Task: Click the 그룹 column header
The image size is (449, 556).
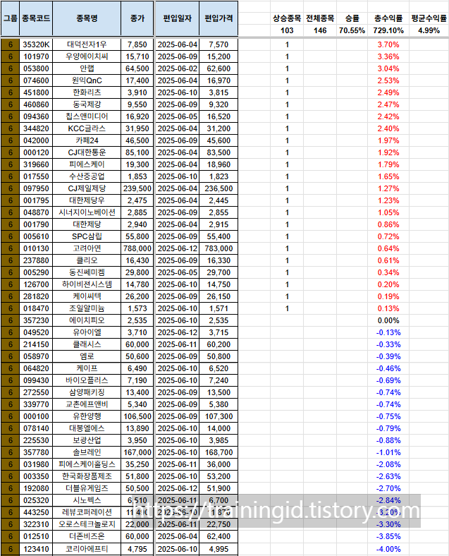Action: pos(11,18)
